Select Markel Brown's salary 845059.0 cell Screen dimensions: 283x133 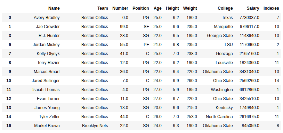(251, 125)
